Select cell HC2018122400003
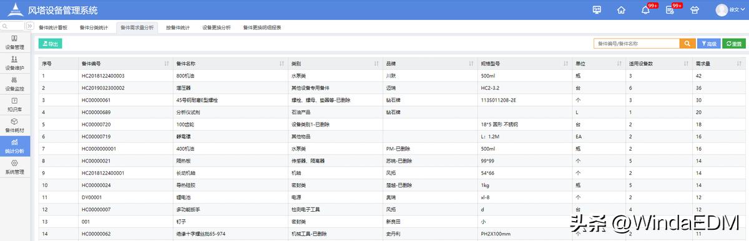The width and height of the screenshot is (749, 241). [x=103, y=75]
